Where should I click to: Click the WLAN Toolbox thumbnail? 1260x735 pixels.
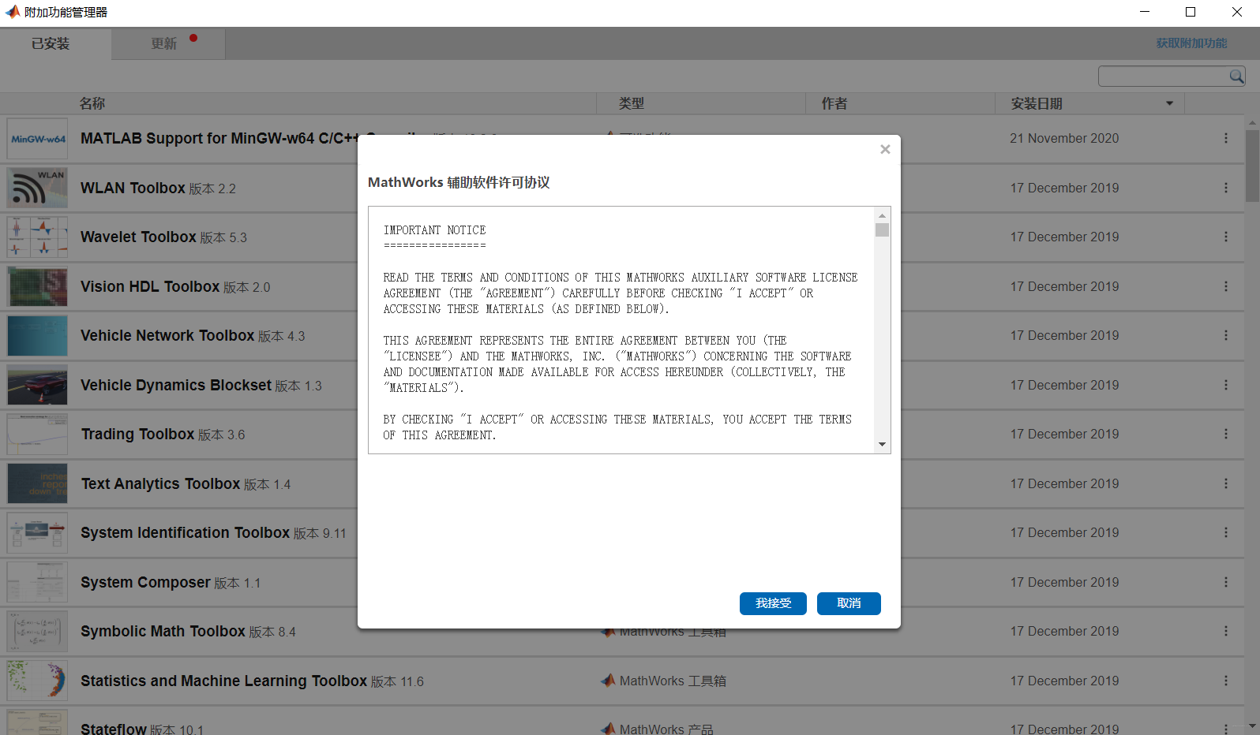pos(37,188)
